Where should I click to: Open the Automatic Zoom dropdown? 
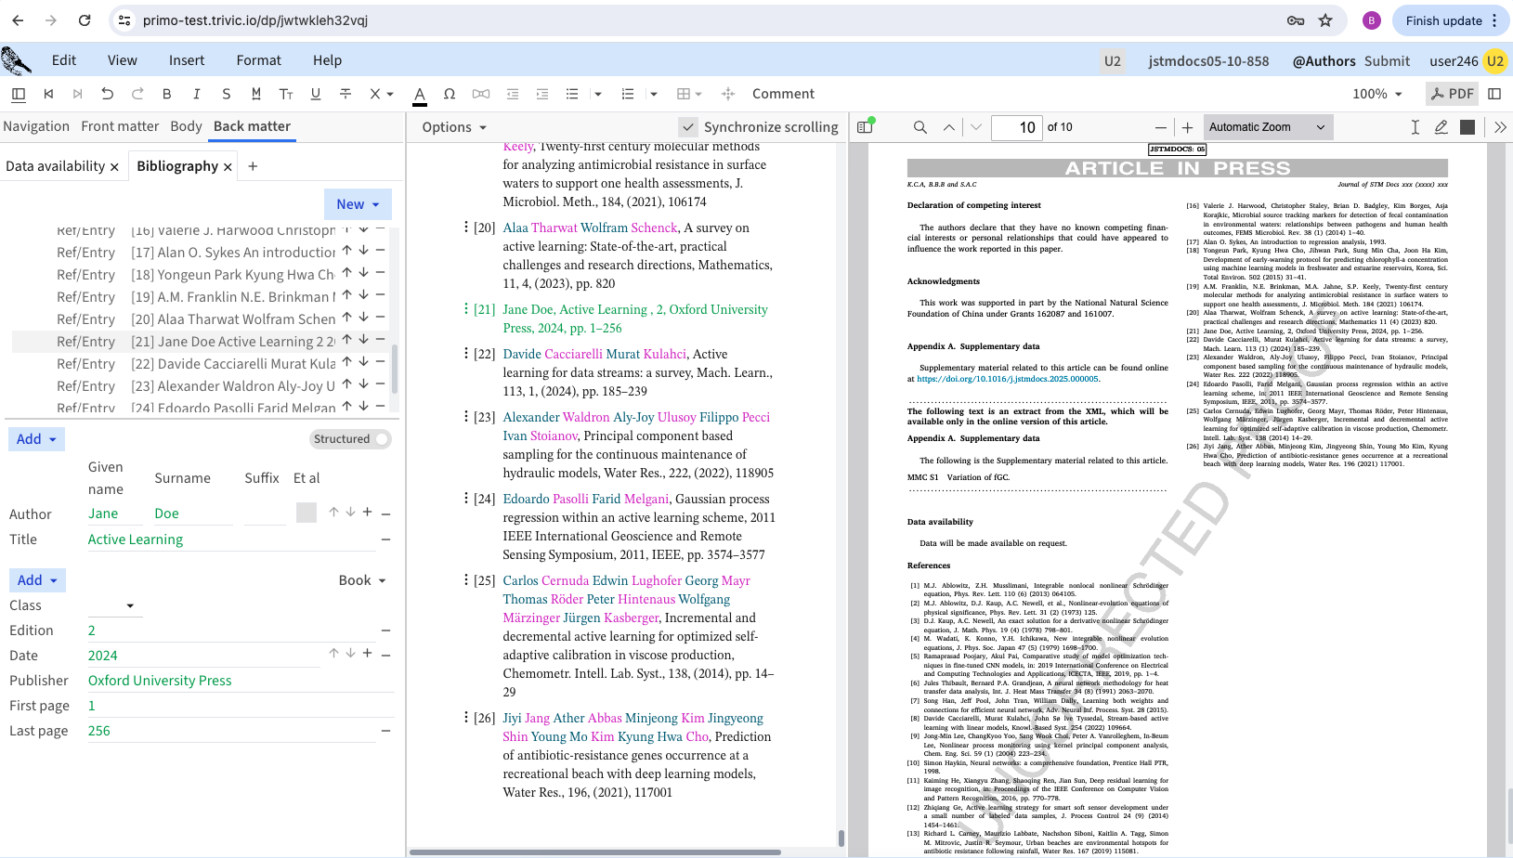coord(1267,127)
